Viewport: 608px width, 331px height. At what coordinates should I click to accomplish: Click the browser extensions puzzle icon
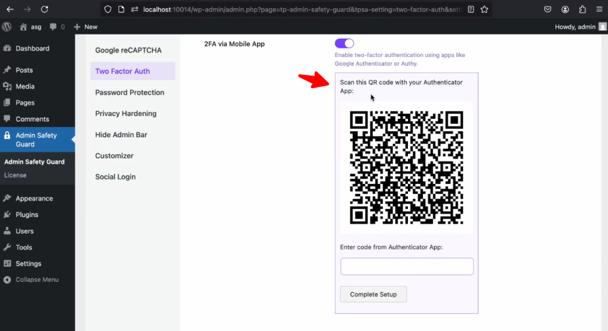click(x=582, y=9)
